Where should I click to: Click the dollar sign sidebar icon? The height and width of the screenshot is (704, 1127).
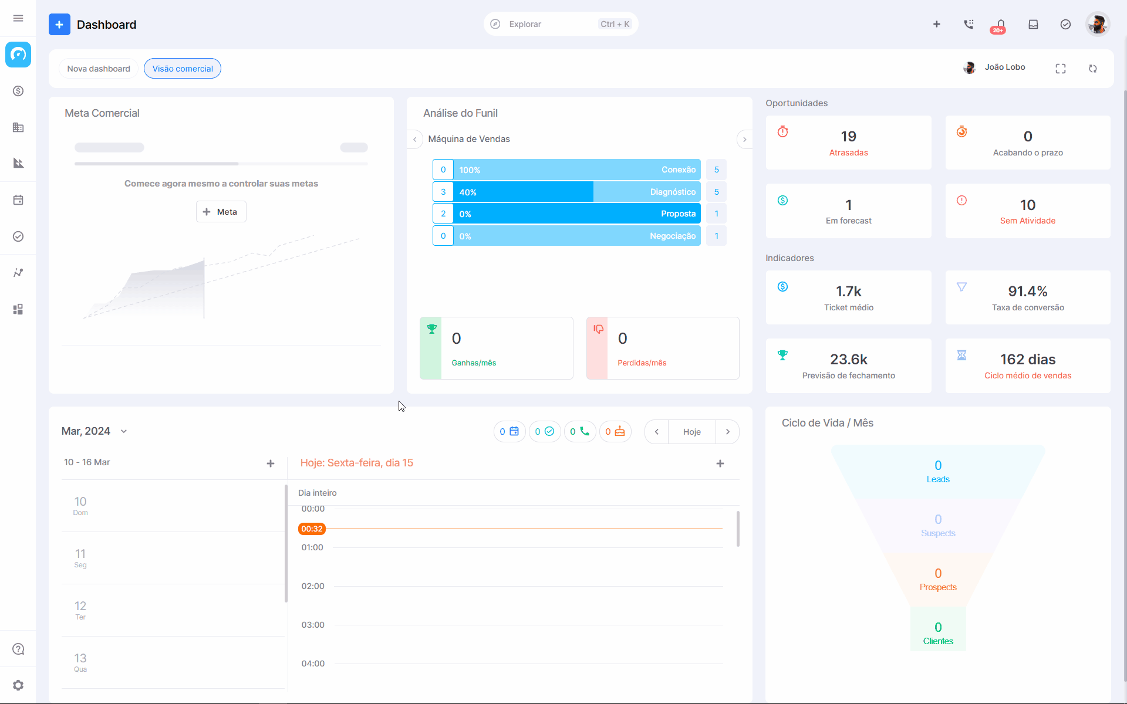(18, 91)
